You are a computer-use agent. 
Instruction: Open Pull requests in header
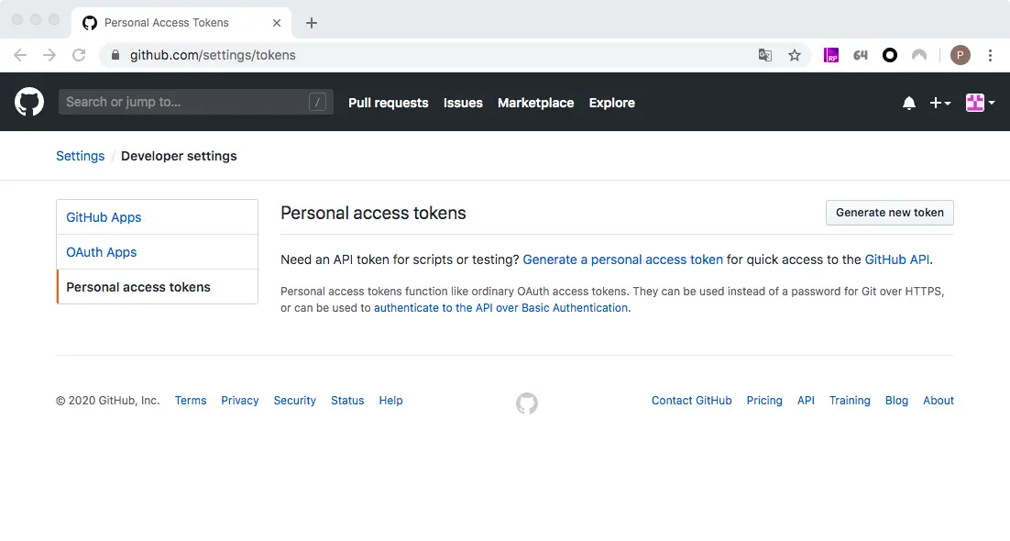pyautogui.click(x=388, y=104)
